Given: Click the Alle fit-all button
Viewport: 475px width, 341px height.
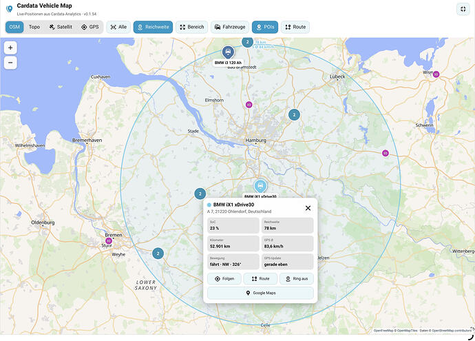Looking at the screenshot, I should pos(118,27).
